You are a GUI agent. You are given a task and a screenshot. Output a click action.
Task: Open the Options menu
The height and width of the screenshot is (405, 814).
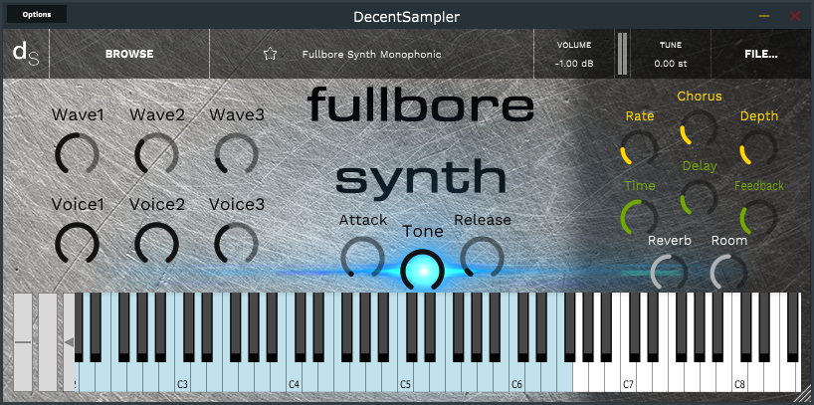37,14
